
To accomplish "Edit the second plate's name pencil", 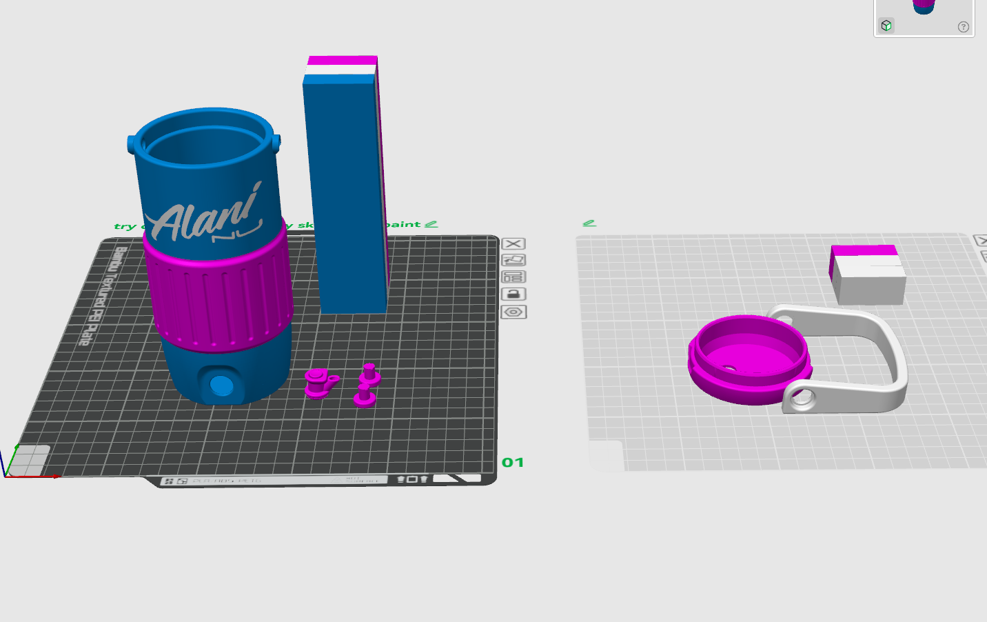I will pos(589,223).
